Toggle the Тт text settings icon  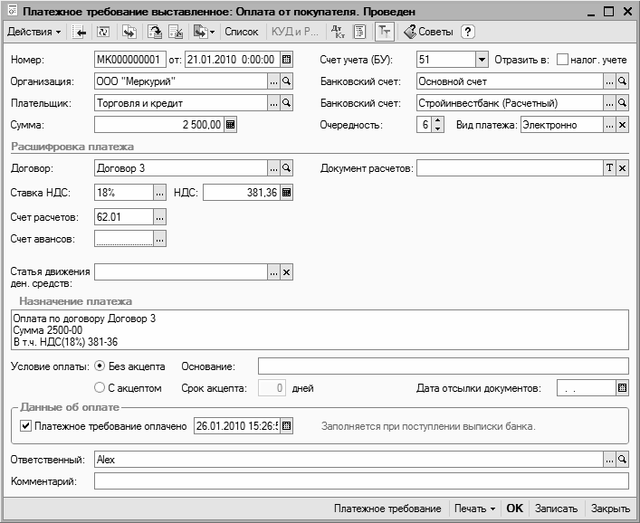385,32
